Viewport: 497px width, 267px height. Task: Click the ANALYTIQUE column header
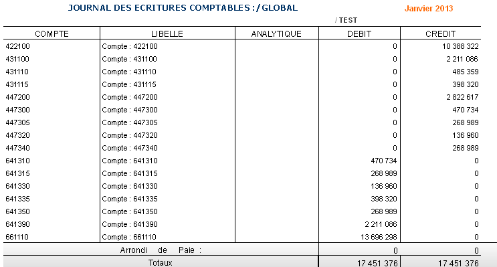pos(276,34)
